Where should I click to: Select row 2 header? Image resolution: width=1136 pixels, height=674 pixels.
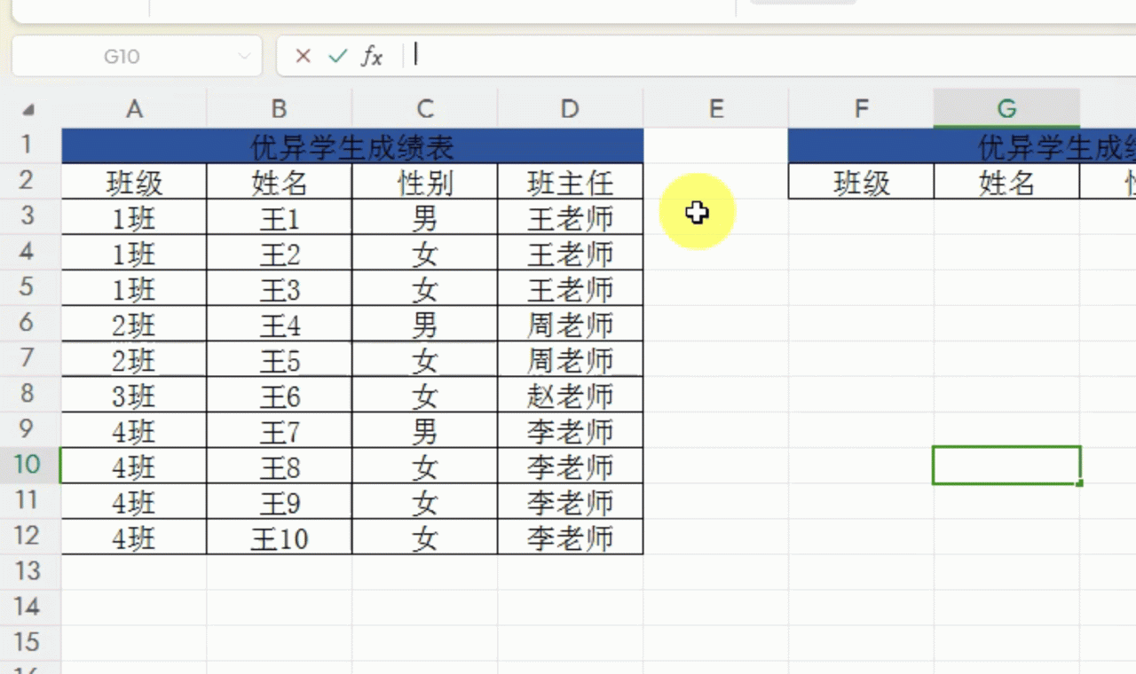[30, 181]
